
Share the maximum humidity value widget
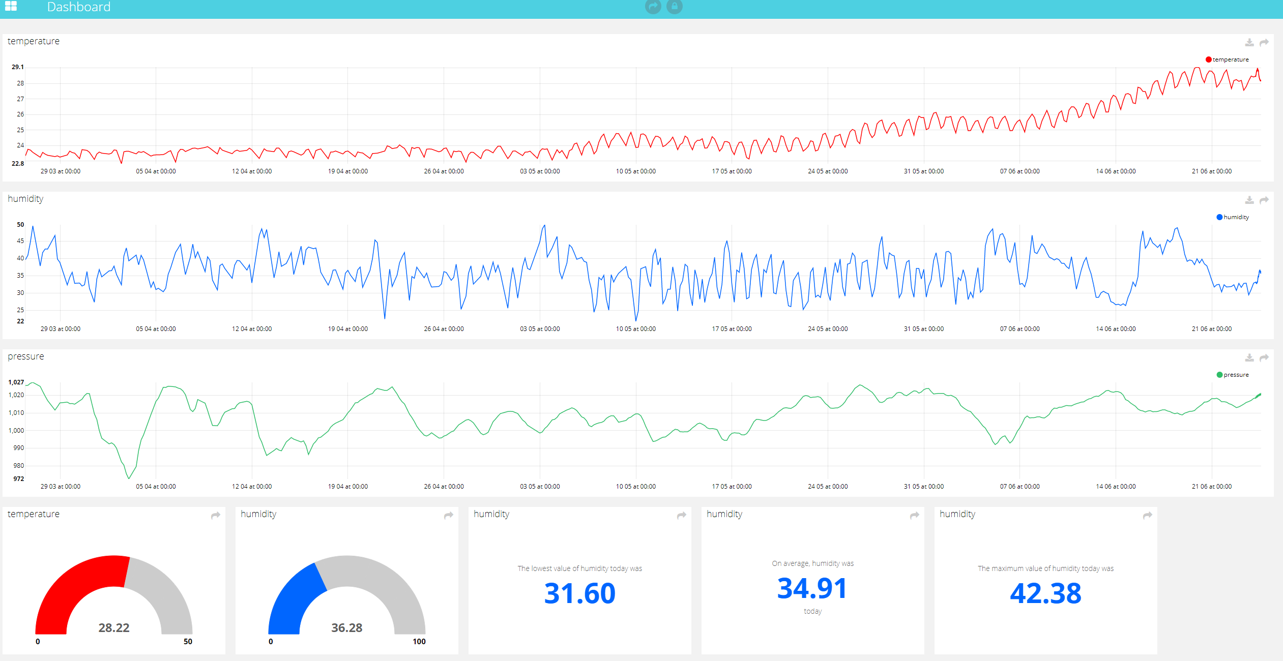click(x=1148, y=515)
